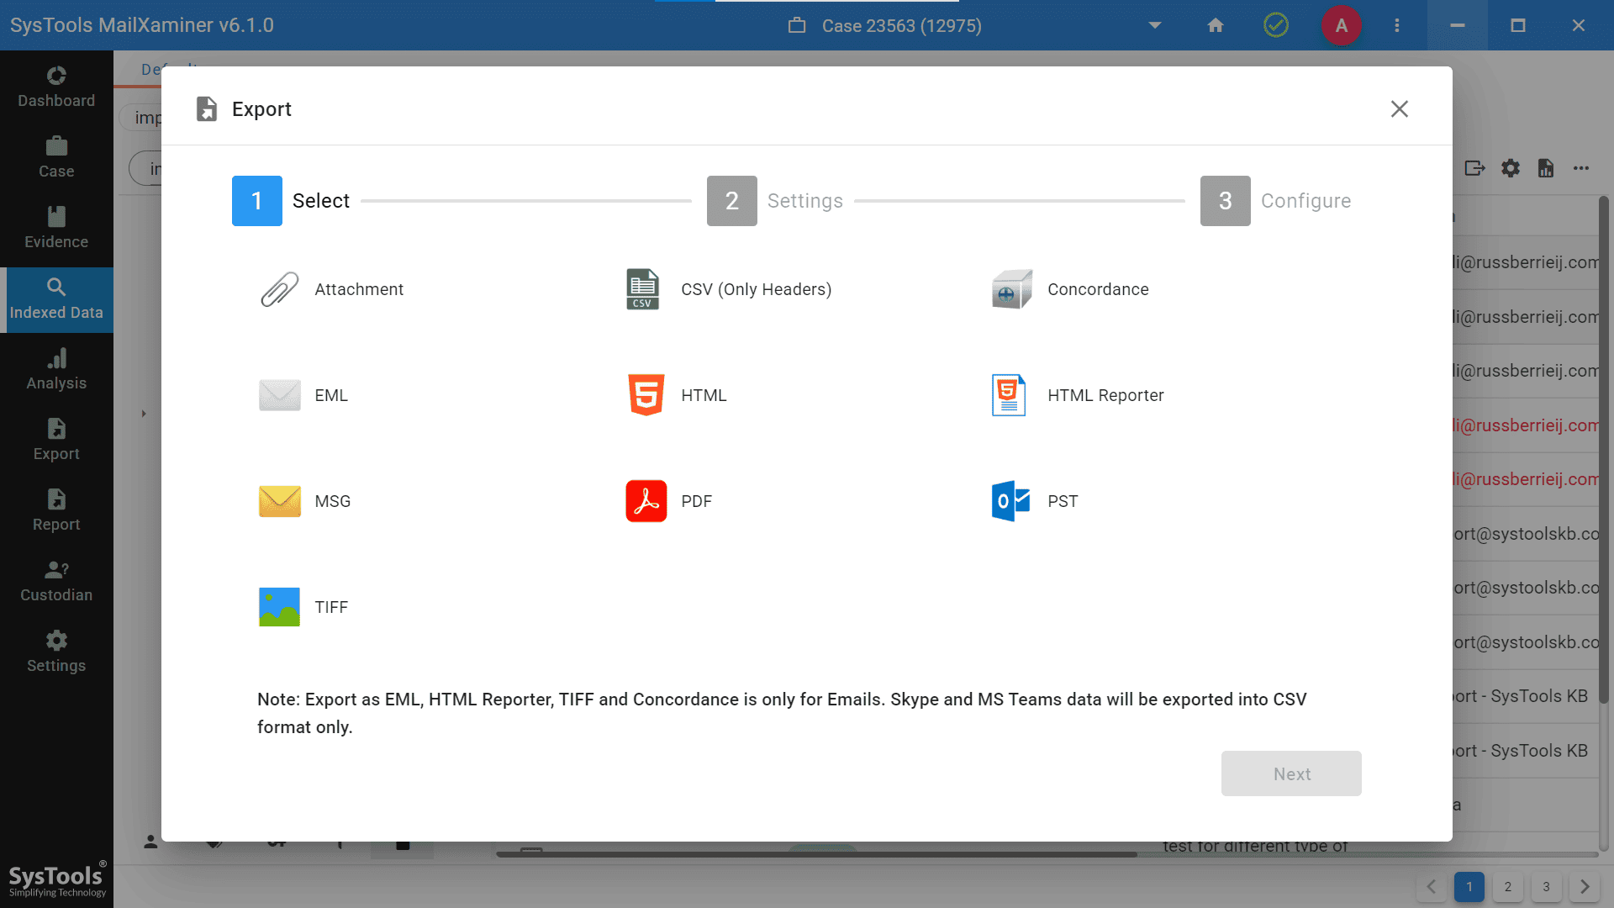This screenshot has height=908, width=1614.
Task: Go to home via house icon
Action: point(1216,25)
